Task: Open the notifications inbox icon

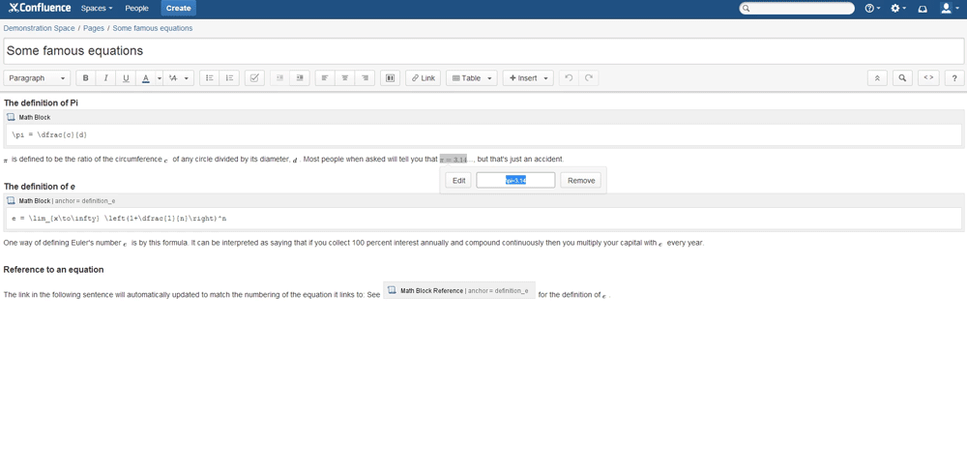Action: pos(923,9)
